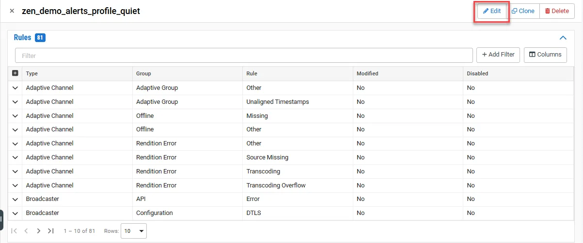583x243 pixels.
Task: Click the Edit button
Action: (x=492, y=11)
